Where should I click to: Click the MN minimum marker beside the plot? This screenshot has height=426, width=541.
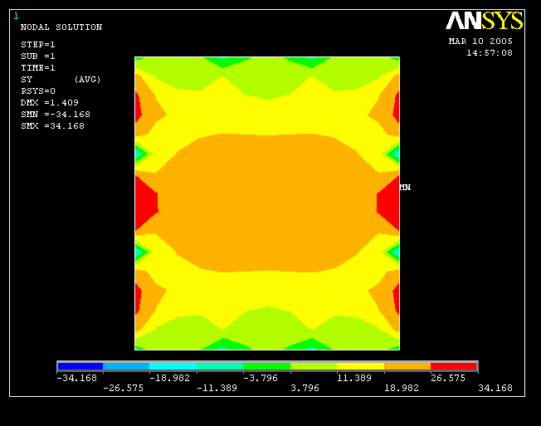405,188
